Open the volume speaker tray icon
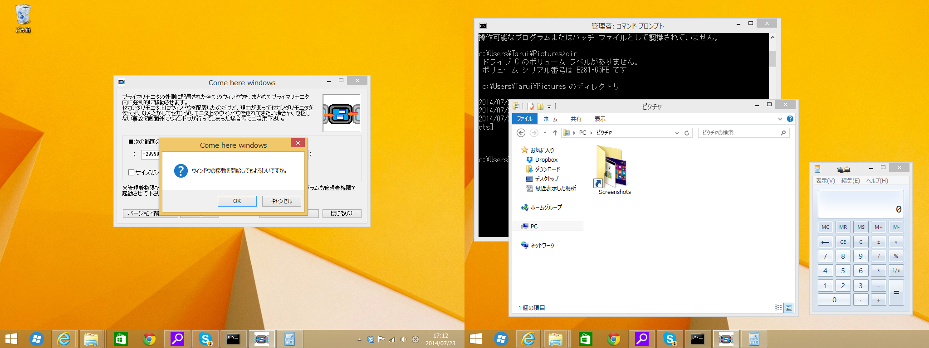Viewport: 929px width, 348px height. click(403, 339)
